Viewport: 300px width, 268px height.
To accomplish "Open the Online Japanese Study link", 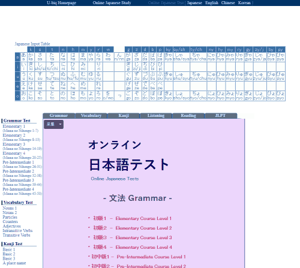I will click(112, 3).
